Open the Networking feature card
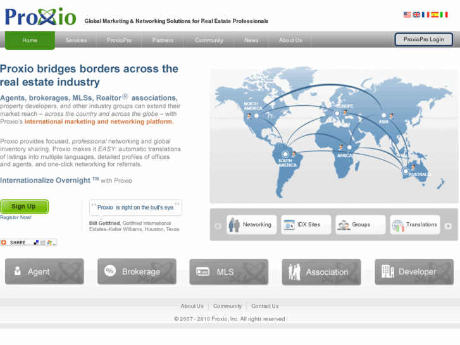The width and height of the screenshot is (460, 345). [251, 225]
